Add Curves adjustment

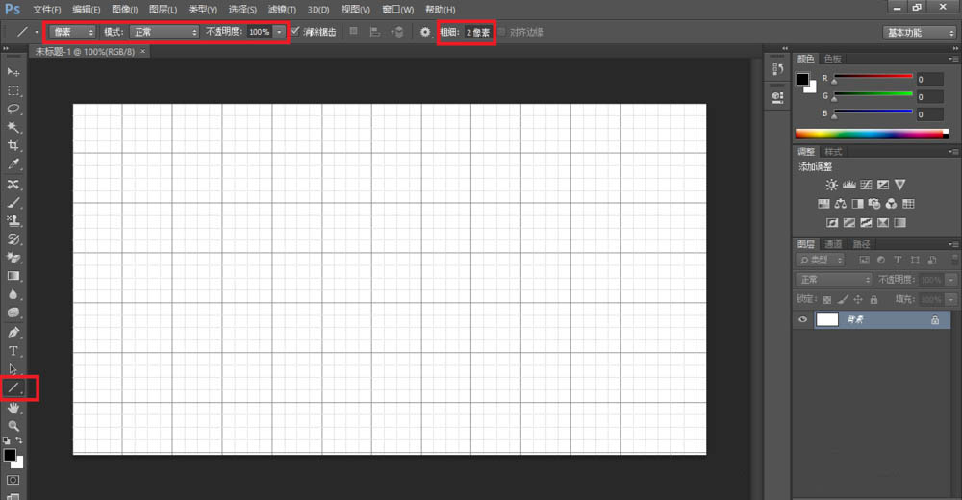tap(866, 185)
